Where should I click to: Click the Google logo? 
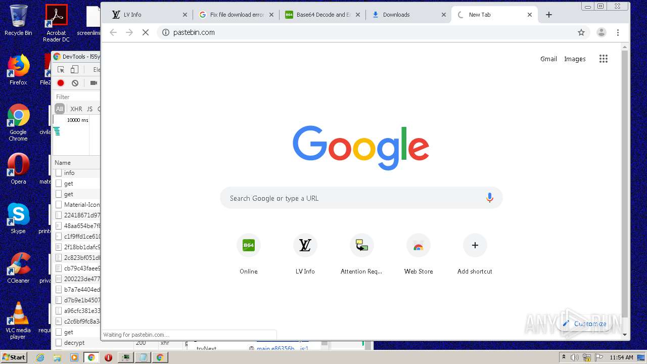[x=361, y=148]
